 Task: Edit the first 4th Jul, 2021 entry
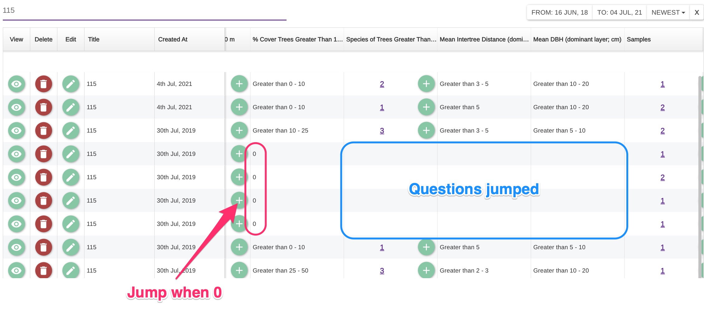point(71,84)
